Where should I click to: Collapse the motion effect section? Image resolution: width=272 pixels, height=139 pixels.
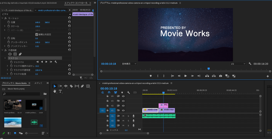2,18
